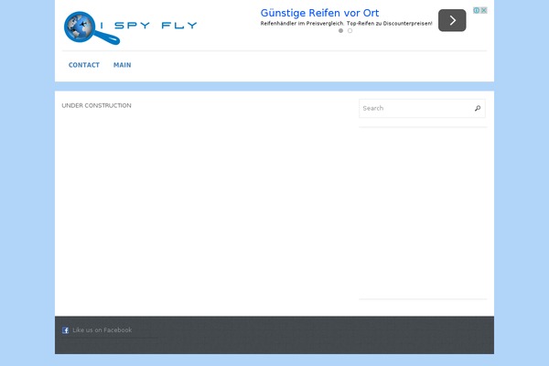Click the ad headline Günstige Reifen vor Ort
The image size is (549, 366).
319,13
